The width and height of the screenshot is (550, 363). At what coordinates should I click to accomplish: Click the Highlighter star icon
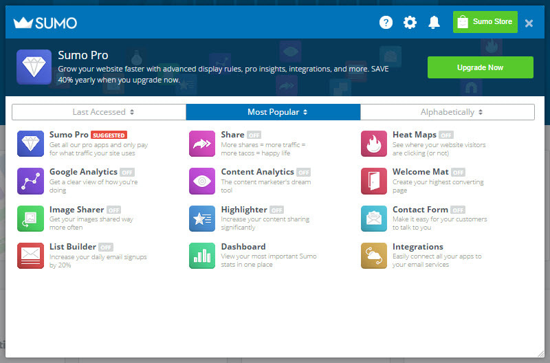[202, 219]
